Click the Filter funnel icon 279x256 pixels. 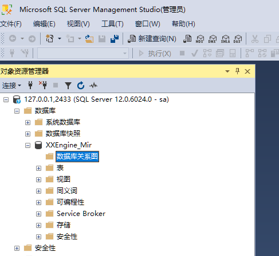pyautogui.click(x=68, y=86)
